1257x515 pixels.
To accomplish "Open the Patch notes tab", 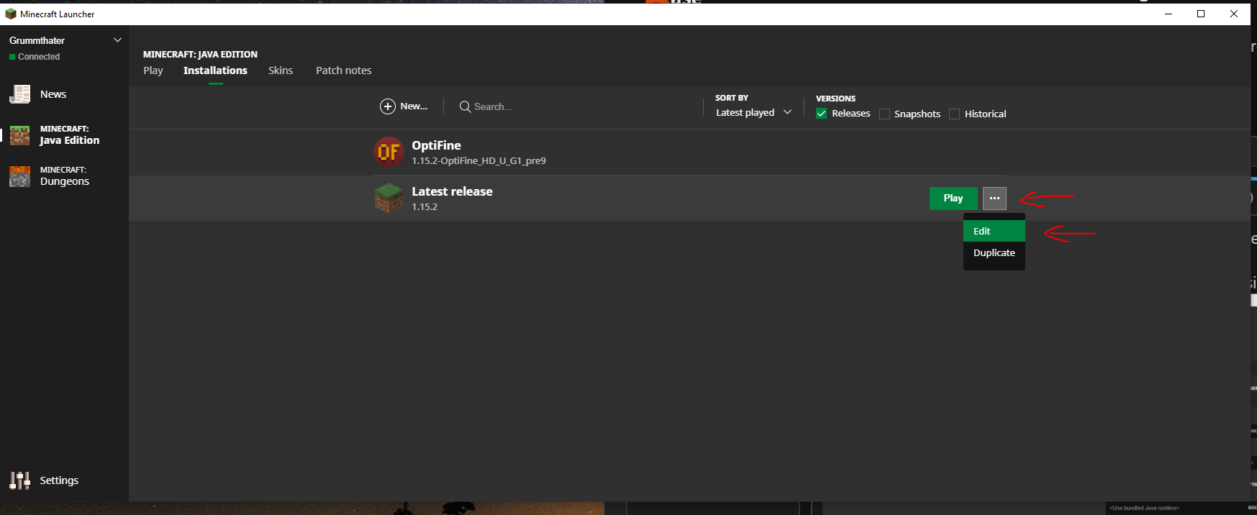I will 344,70.
